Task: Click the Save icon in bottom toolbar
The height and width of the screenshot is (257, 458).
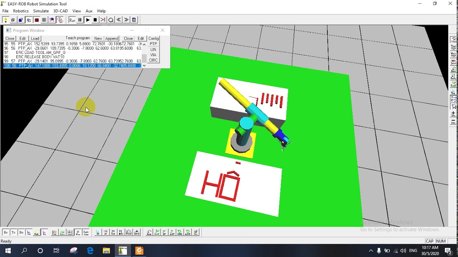Action: pos(137,232)
